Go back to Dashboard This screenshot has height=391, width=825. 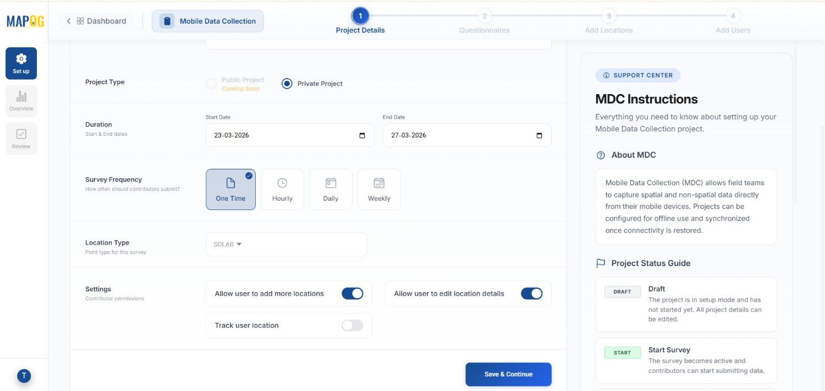[x=96, y=21]
